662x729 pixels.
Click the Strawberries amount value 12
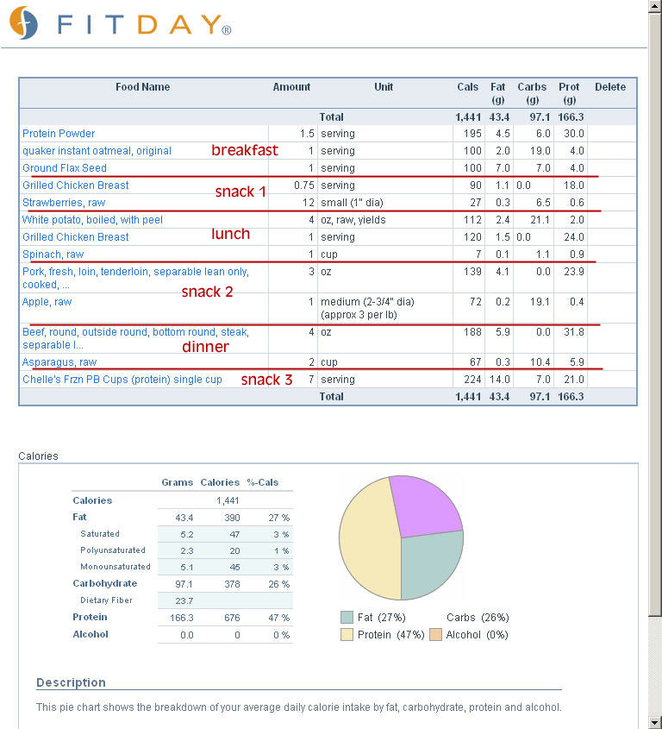309,203
